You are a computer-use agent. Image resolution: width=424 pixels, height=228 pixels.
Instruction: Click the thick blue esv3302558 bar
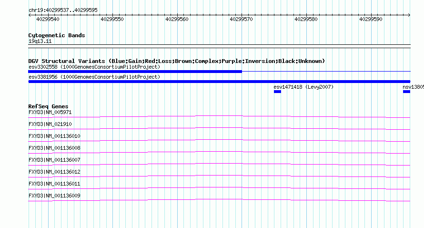click(x=135, y=72)
